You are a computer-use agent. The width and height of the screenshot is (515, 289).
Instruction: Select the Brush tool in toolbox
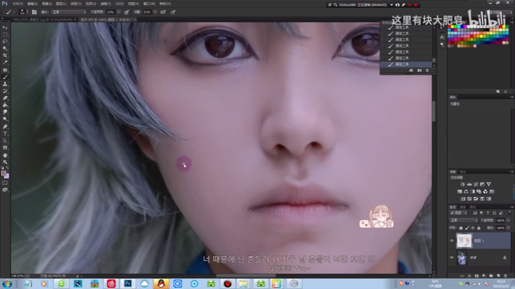click(x=5, y=77)
